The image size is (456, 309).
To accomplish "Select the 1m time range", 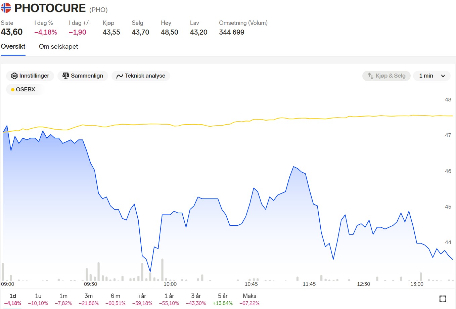I will tap(63, 299).
